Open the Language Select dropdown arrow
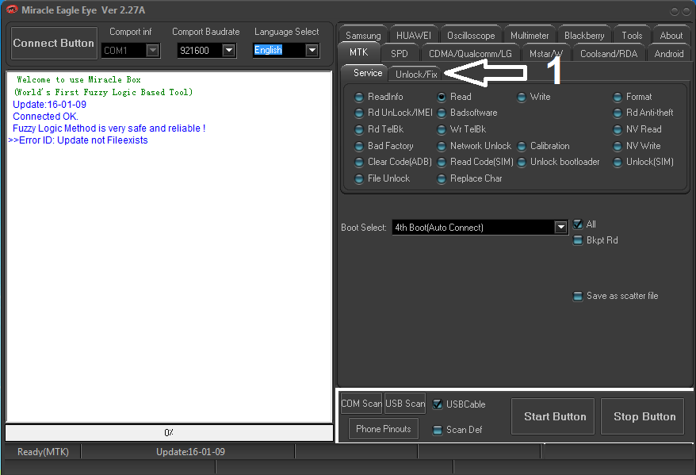Viewport: 696px width, 475px height. point(312,50)
